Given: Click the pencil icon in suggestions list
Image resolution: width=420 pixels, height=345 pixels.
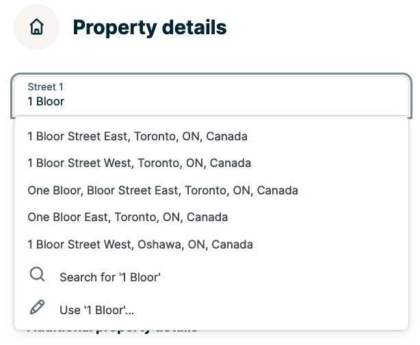Looking at the screenshot, I should 38,308.
